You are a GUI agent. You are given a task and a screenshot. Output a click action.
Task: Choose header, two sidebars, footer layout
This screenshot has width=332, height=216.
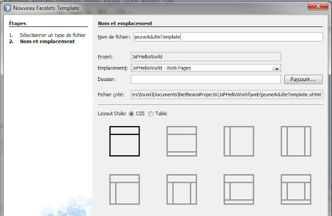coord(296,190)
